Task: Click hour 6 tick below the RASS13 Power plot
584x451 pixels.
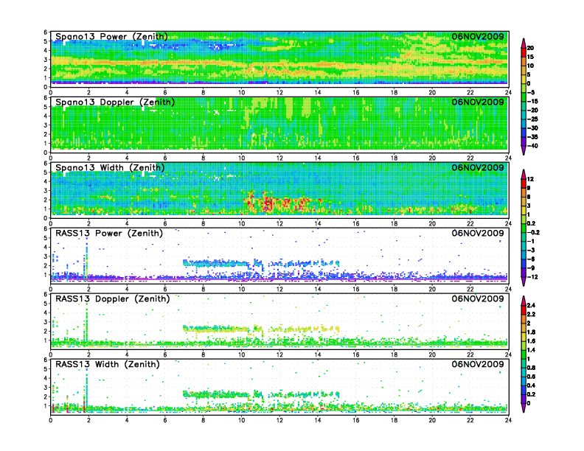Action: [x=165, y=289]
